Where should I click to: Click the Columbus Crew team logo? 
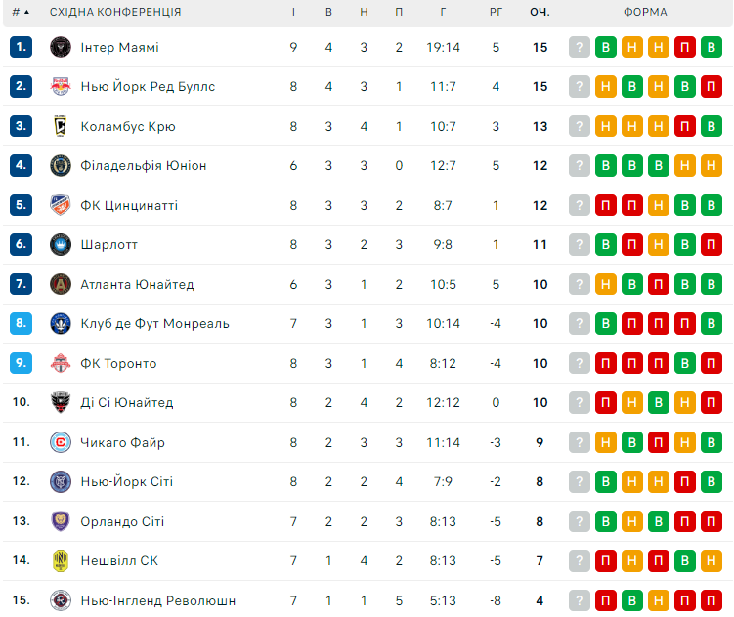(61, 126)
